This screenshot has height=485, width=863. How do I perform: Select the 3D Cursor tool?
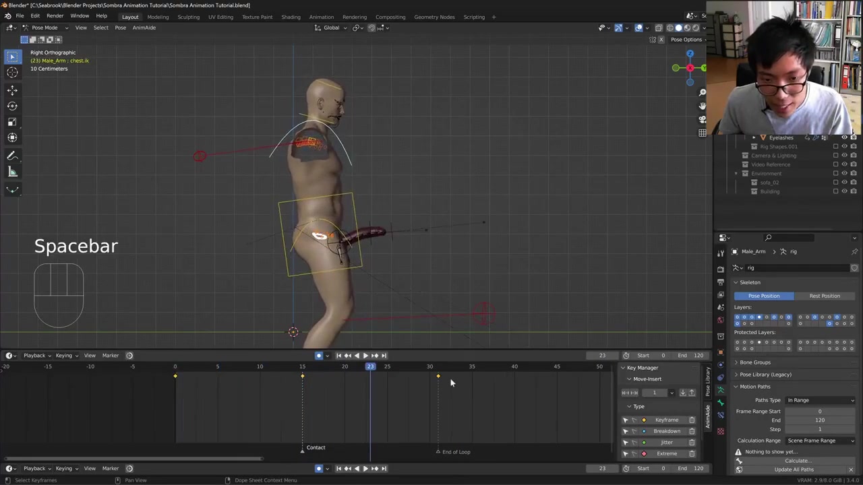point(12,73)
